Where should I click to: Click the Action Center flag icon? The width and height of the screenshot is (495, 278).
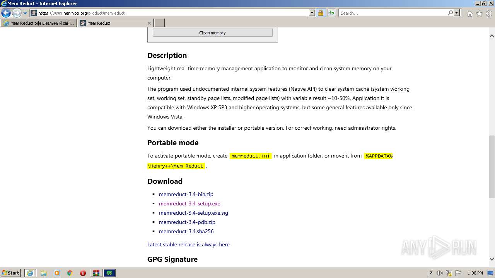pos(458,273)
